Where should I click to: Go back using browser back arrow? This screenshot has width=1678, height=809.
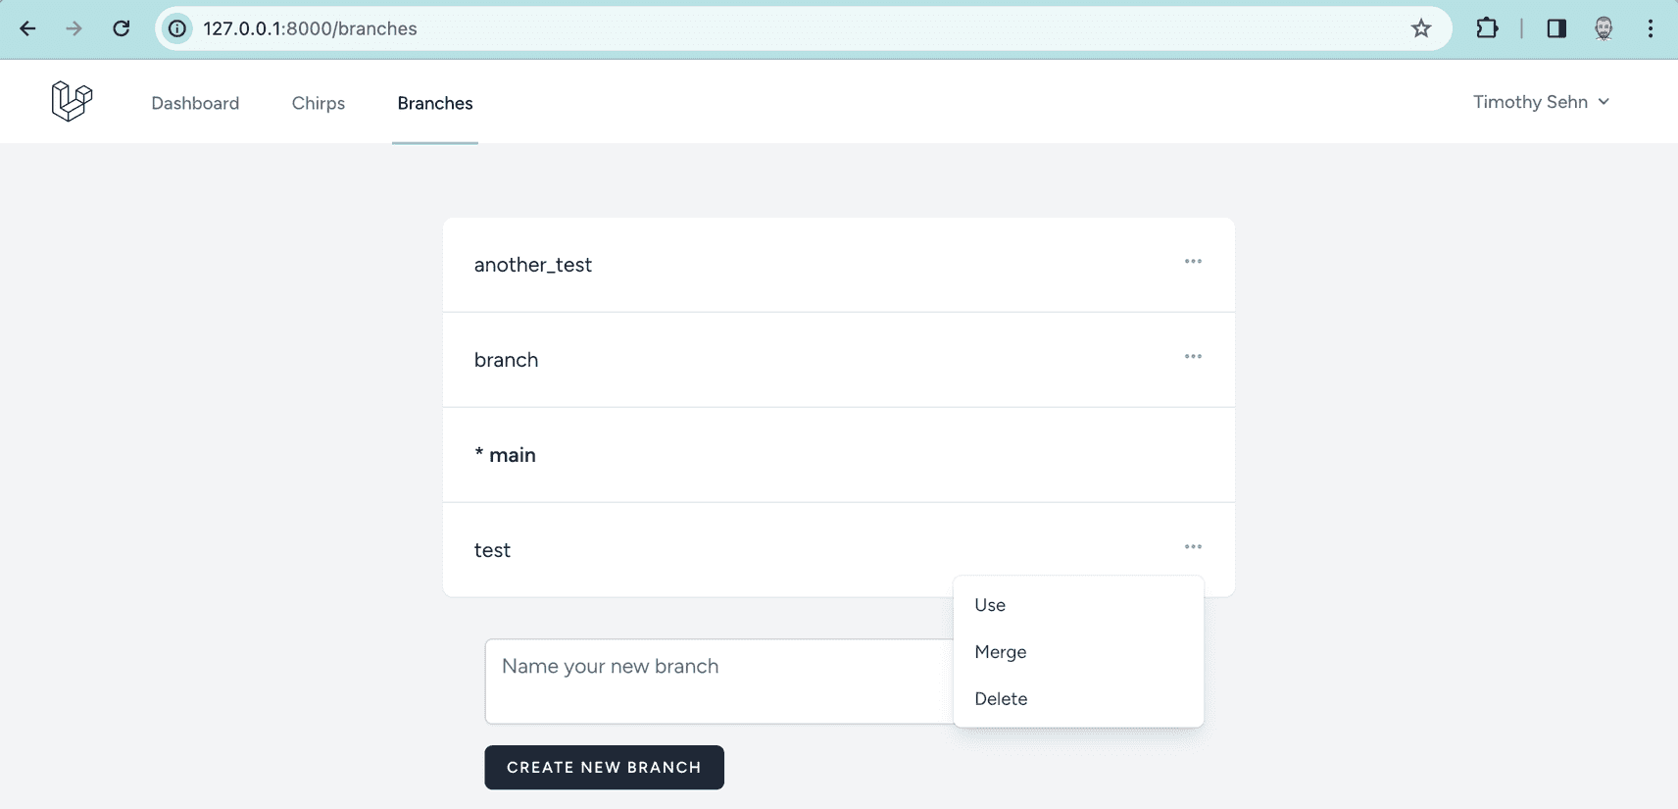point(27,28)
